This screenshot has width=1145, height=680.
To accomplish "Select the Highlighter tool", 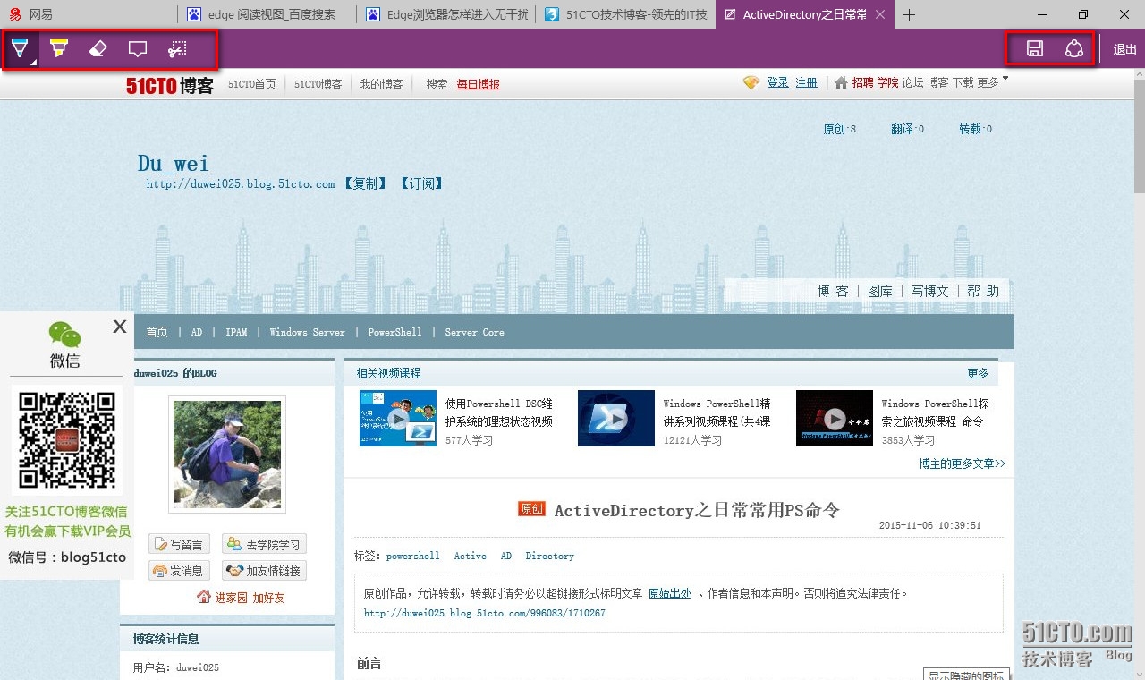I will click(59, 49).
